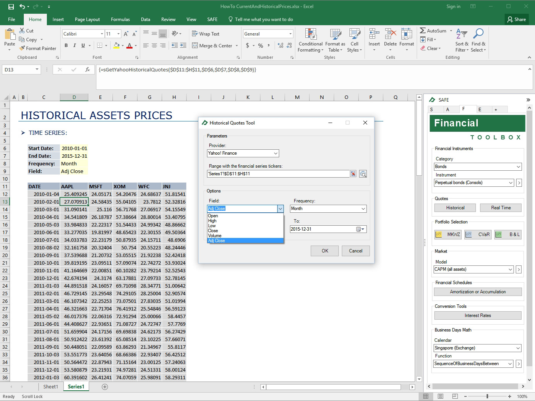Open Find & Select menu
Viewport: 535px width, 401px height.
tap(478, 40)
